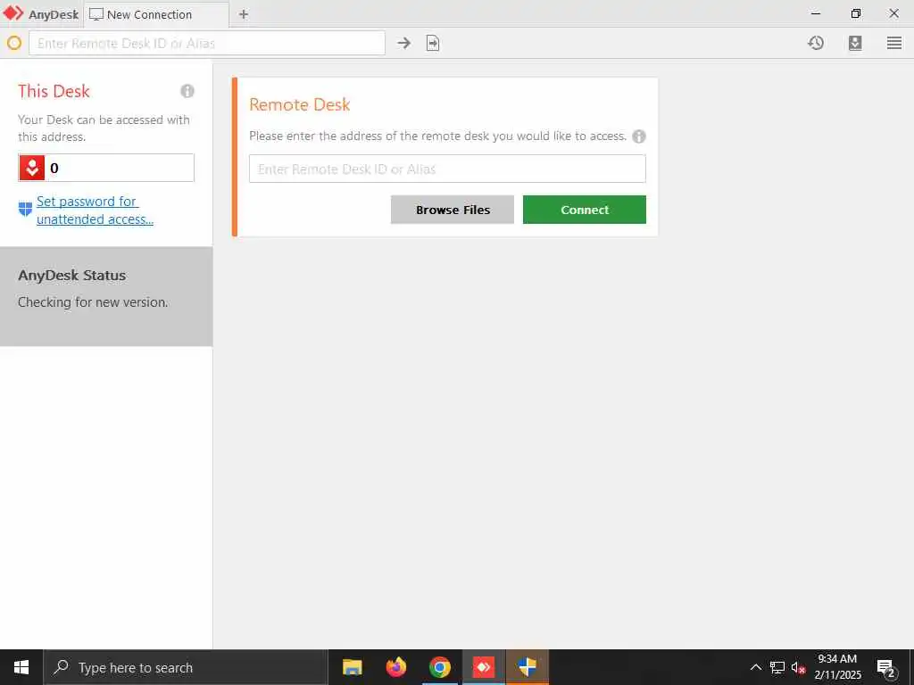Focus the top address bar field
The height and width of the screenshot is (685, 914).
point(207,43)
